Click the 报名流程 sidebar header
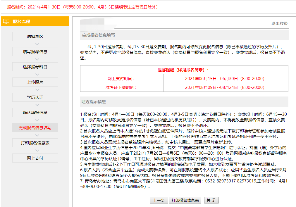Viewport: 296px width, 207px height. [35, 21]
